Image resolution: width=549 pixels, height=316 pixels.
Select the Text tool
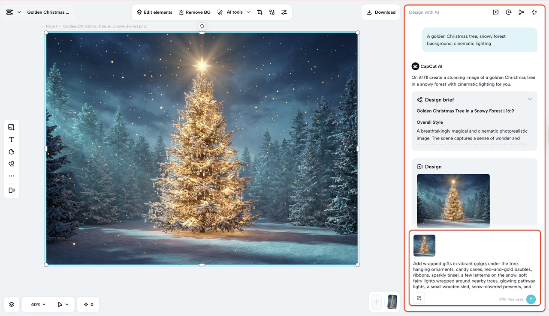click(12, 139)
